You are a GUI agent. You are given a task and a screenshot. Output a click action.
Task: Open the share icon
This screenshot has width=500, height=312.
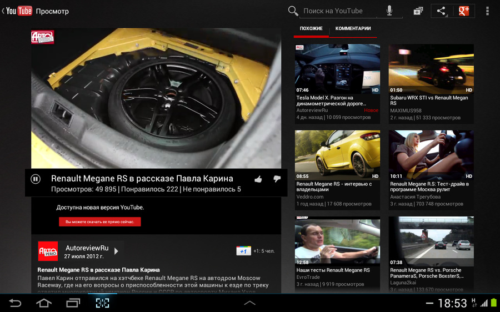tap(441, 11)
